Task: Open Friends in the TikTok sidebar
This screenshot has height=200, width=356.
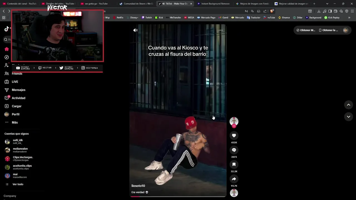Action: 13,74
